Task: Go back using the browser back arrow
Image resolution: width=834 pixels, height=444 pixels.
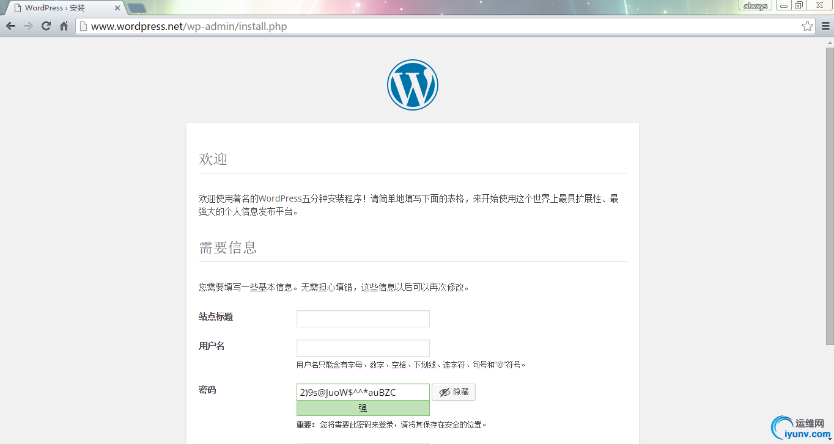Action: [10, 26]
